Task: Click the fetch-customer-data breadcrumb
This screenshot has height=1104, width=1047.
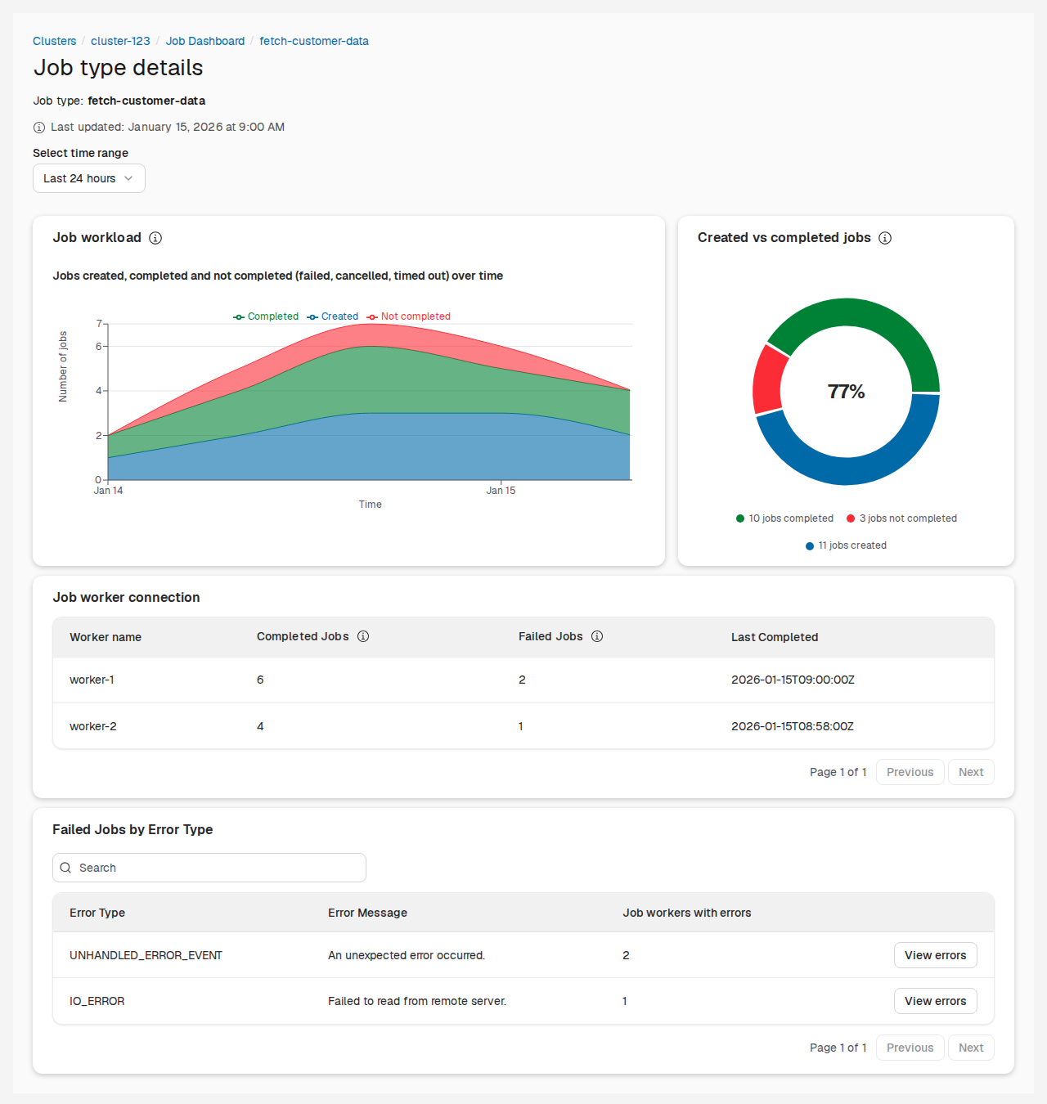Action: pyautogui.click(x=314, y=41)
